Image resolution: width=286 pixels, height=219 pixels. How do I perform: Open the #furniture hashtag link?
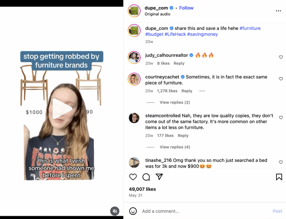pos(250,28)
